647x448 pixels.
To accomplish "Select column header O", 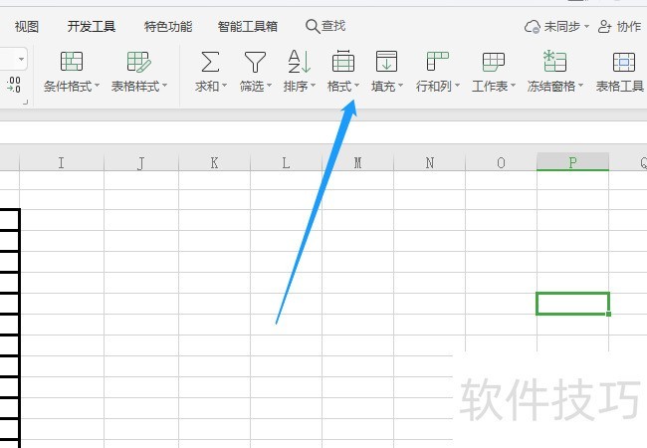I will pyautogui.click(x=501, y=162).
